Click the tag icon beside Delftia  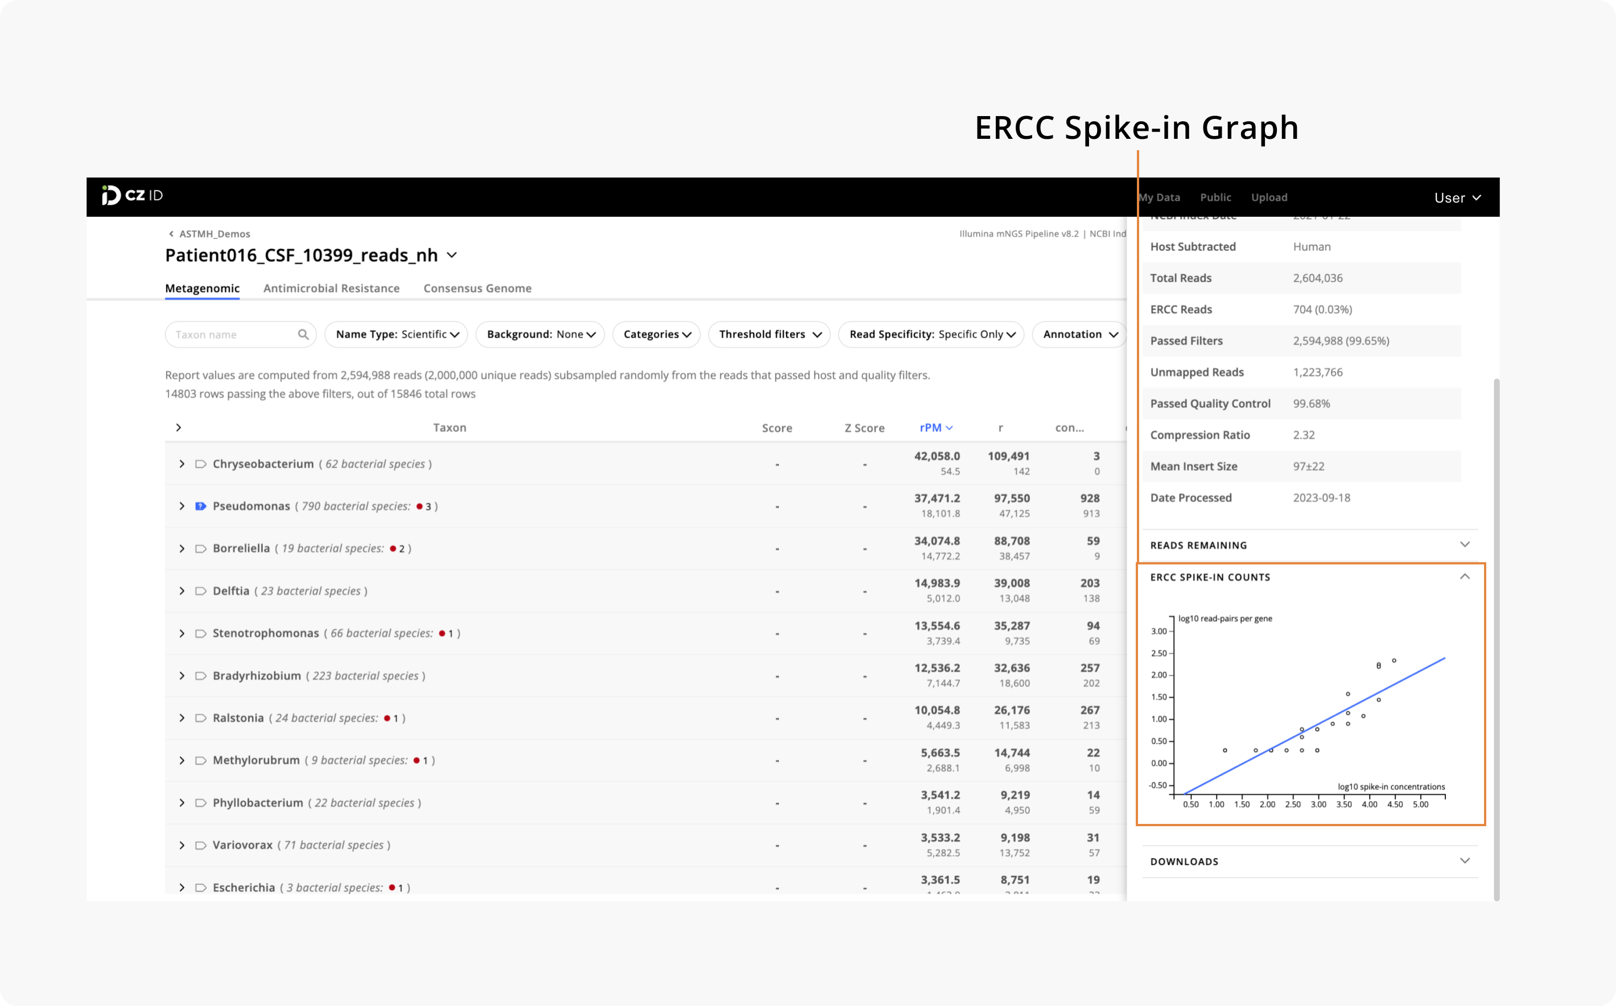click(200, 590)
